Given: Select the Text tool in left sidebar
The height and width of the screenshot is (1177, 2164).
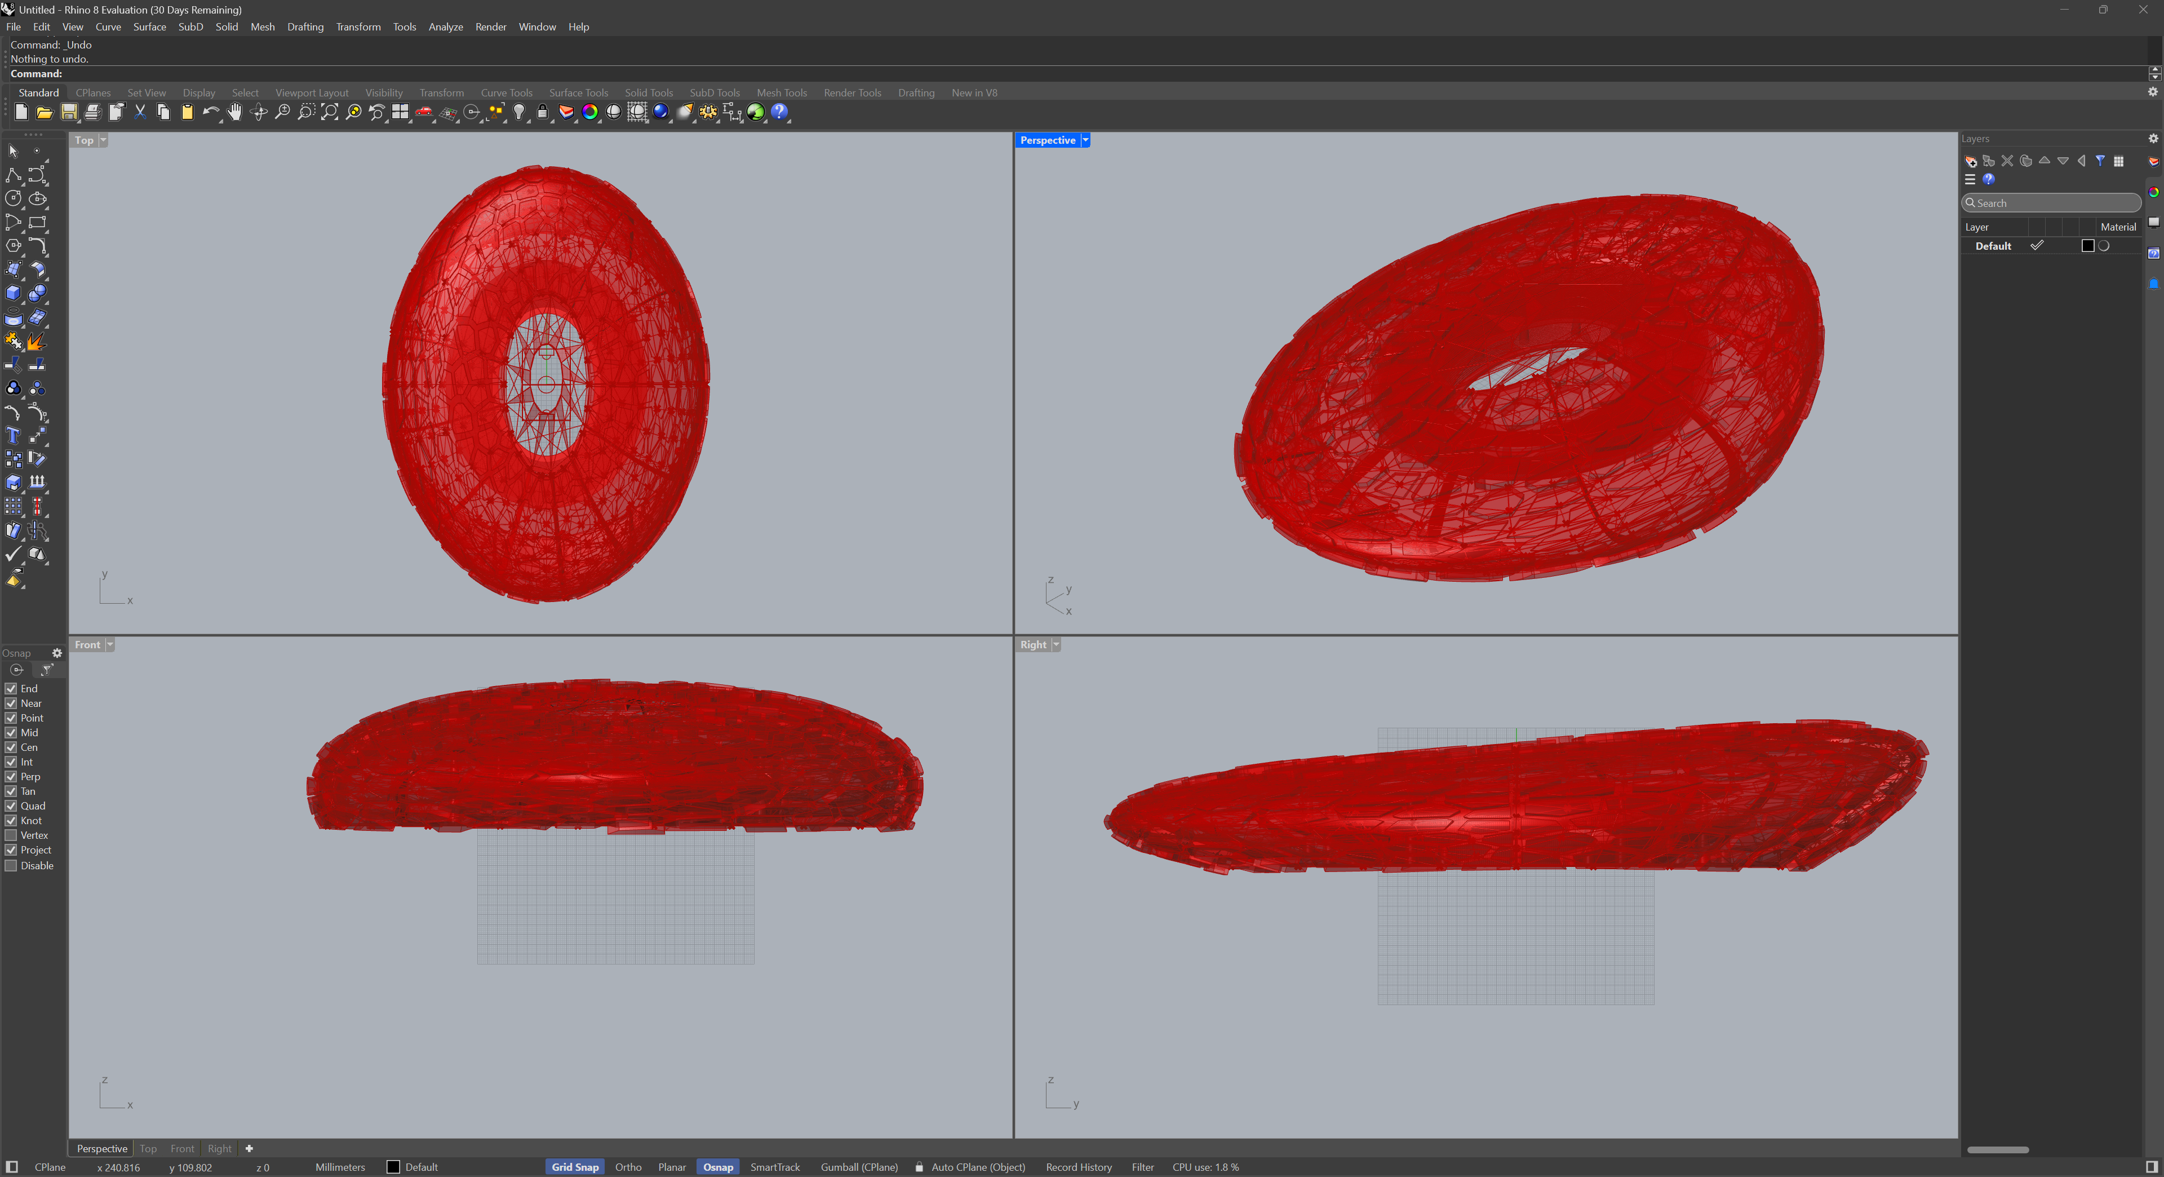Looking at the screenshot, I should (x=12, y=435).
